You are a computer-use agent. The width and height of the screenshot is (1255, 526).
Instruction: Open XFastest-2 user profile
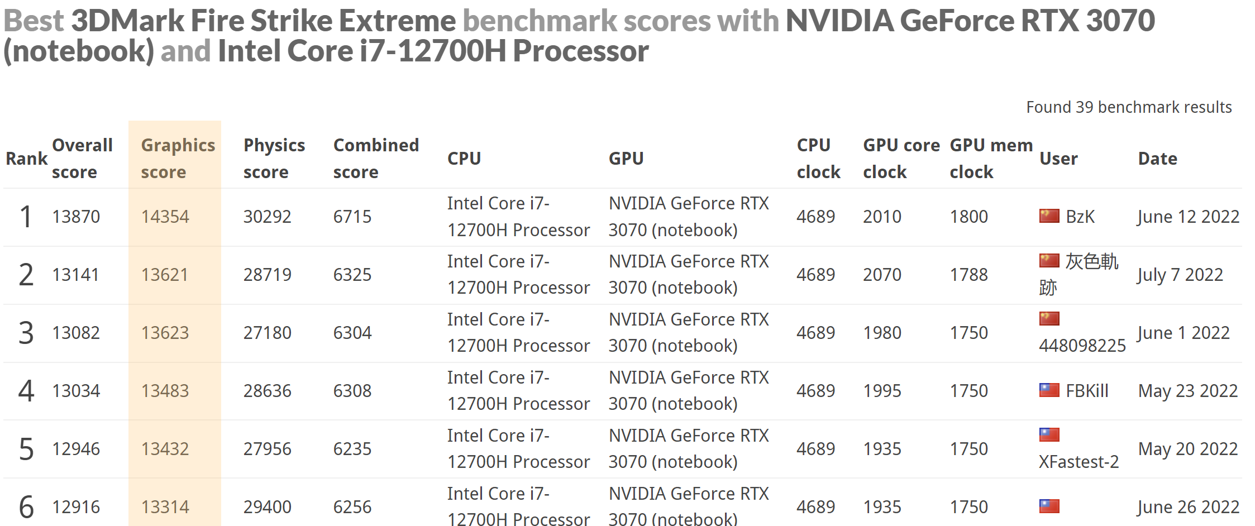coord(1079,462)
